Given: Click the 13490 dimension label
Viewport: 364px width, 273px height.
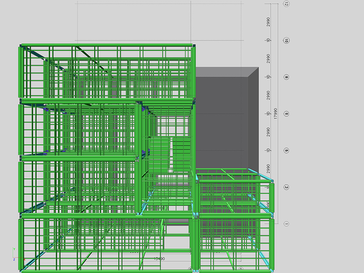Looking at the screenshot, I should pyautogui.click(x=159, y=259).
